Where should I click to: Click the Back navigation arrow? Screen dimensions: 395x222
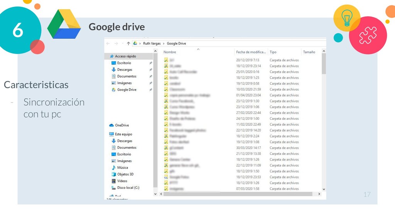click(108, 44)
